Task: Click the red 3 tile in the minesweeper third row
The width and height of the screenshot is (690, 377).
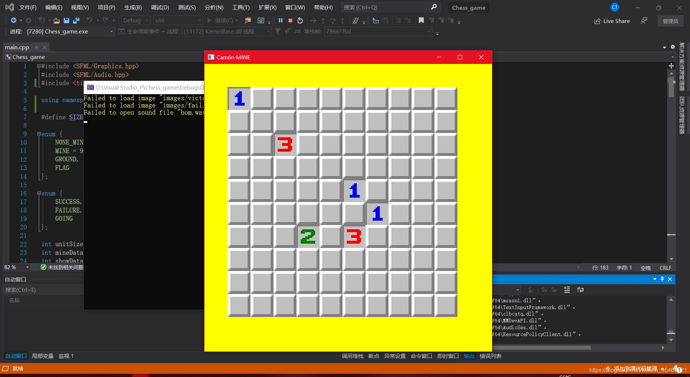Action: (x=285, y=145)
